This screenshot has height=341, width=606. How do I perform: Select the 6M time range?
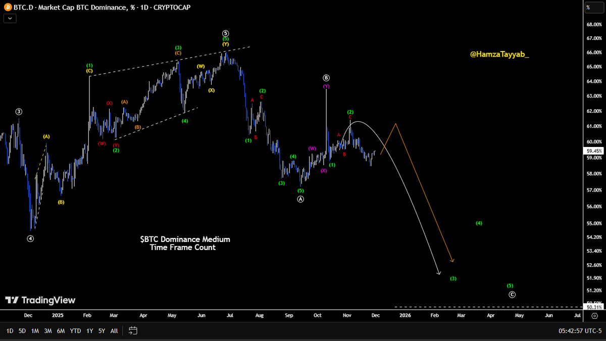pos(61,331)
